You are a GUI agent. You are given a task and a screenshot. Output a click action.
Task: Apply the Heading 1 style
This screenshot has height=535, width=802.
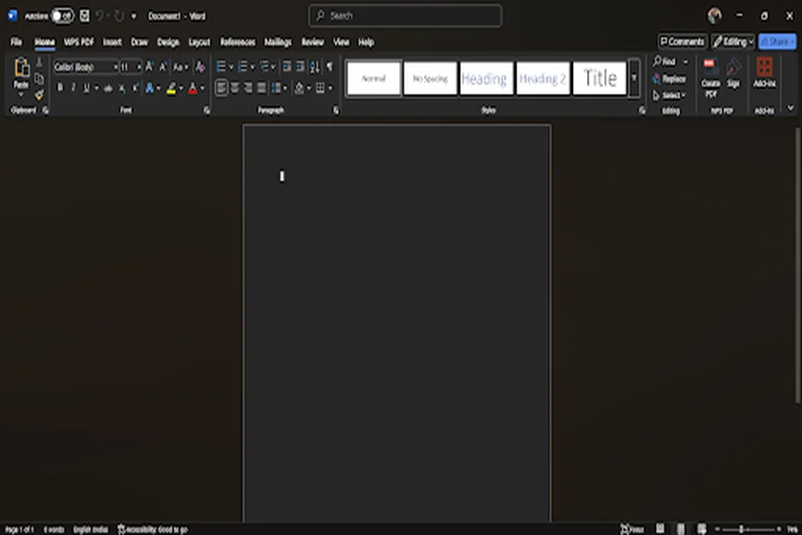click(x=486, y=78)
